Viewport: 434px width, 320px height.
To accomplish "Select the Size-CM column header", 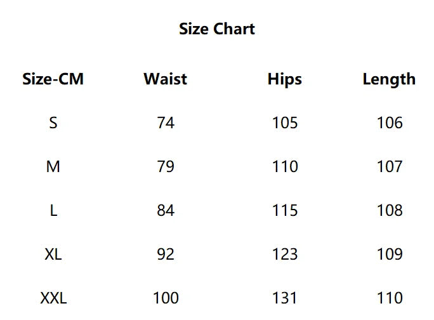I will coord(53,79).
